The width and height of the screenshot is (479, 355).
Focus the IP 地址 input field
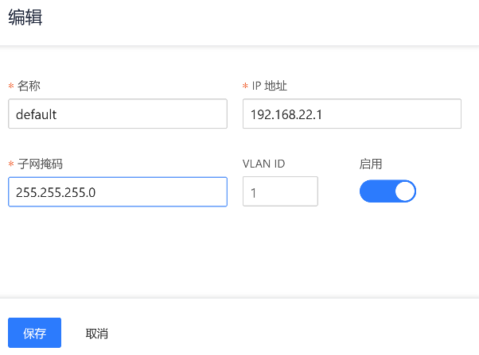point(352,114)
